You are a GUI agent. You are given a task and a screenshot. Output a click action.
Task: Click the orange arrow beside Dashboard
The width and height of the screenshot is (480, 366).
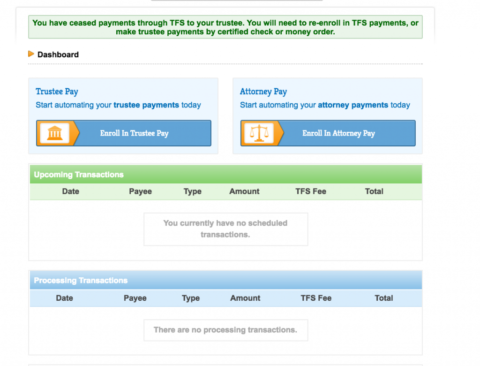(31, 53)
